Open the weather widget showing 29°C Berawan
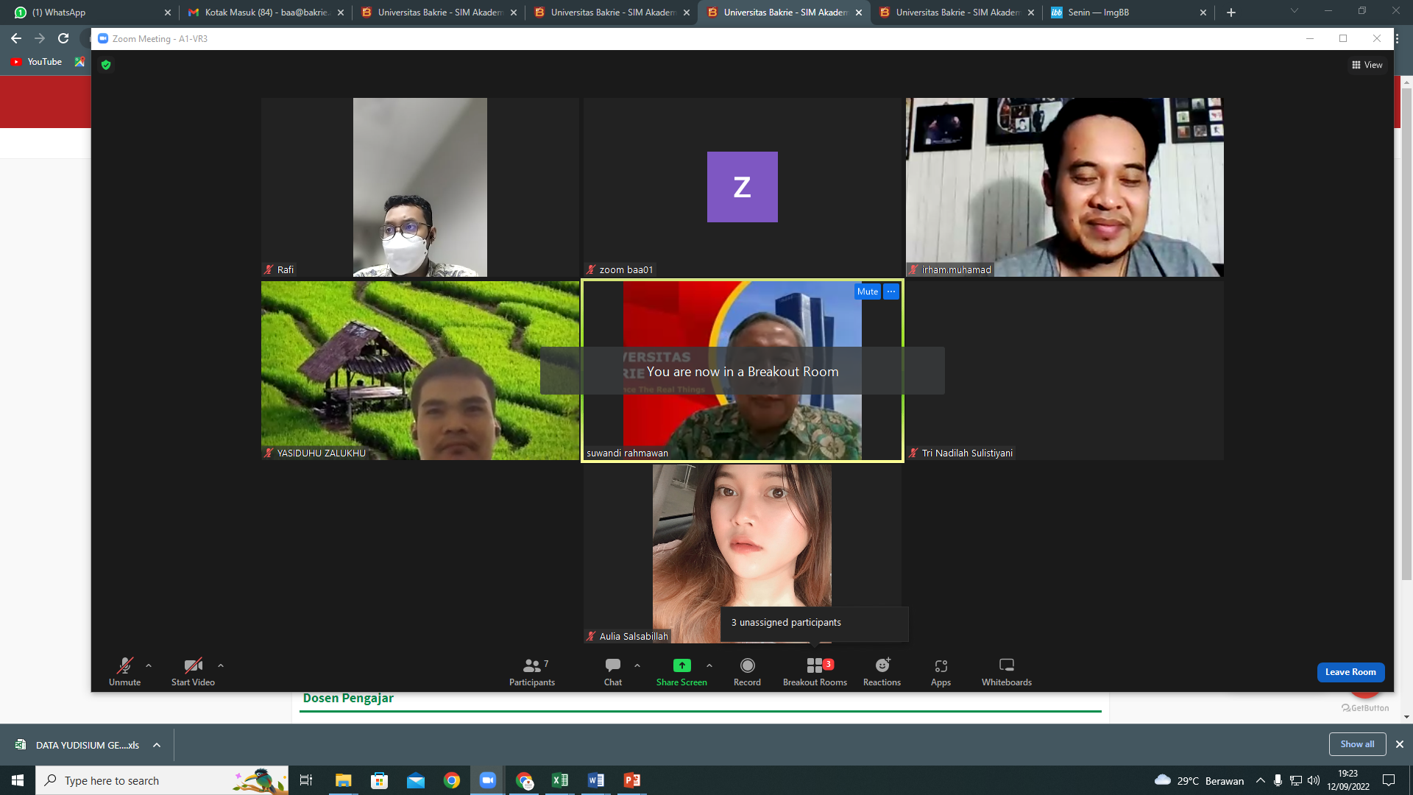This screenshot has width=1413, height=795. click(1200, 780)
